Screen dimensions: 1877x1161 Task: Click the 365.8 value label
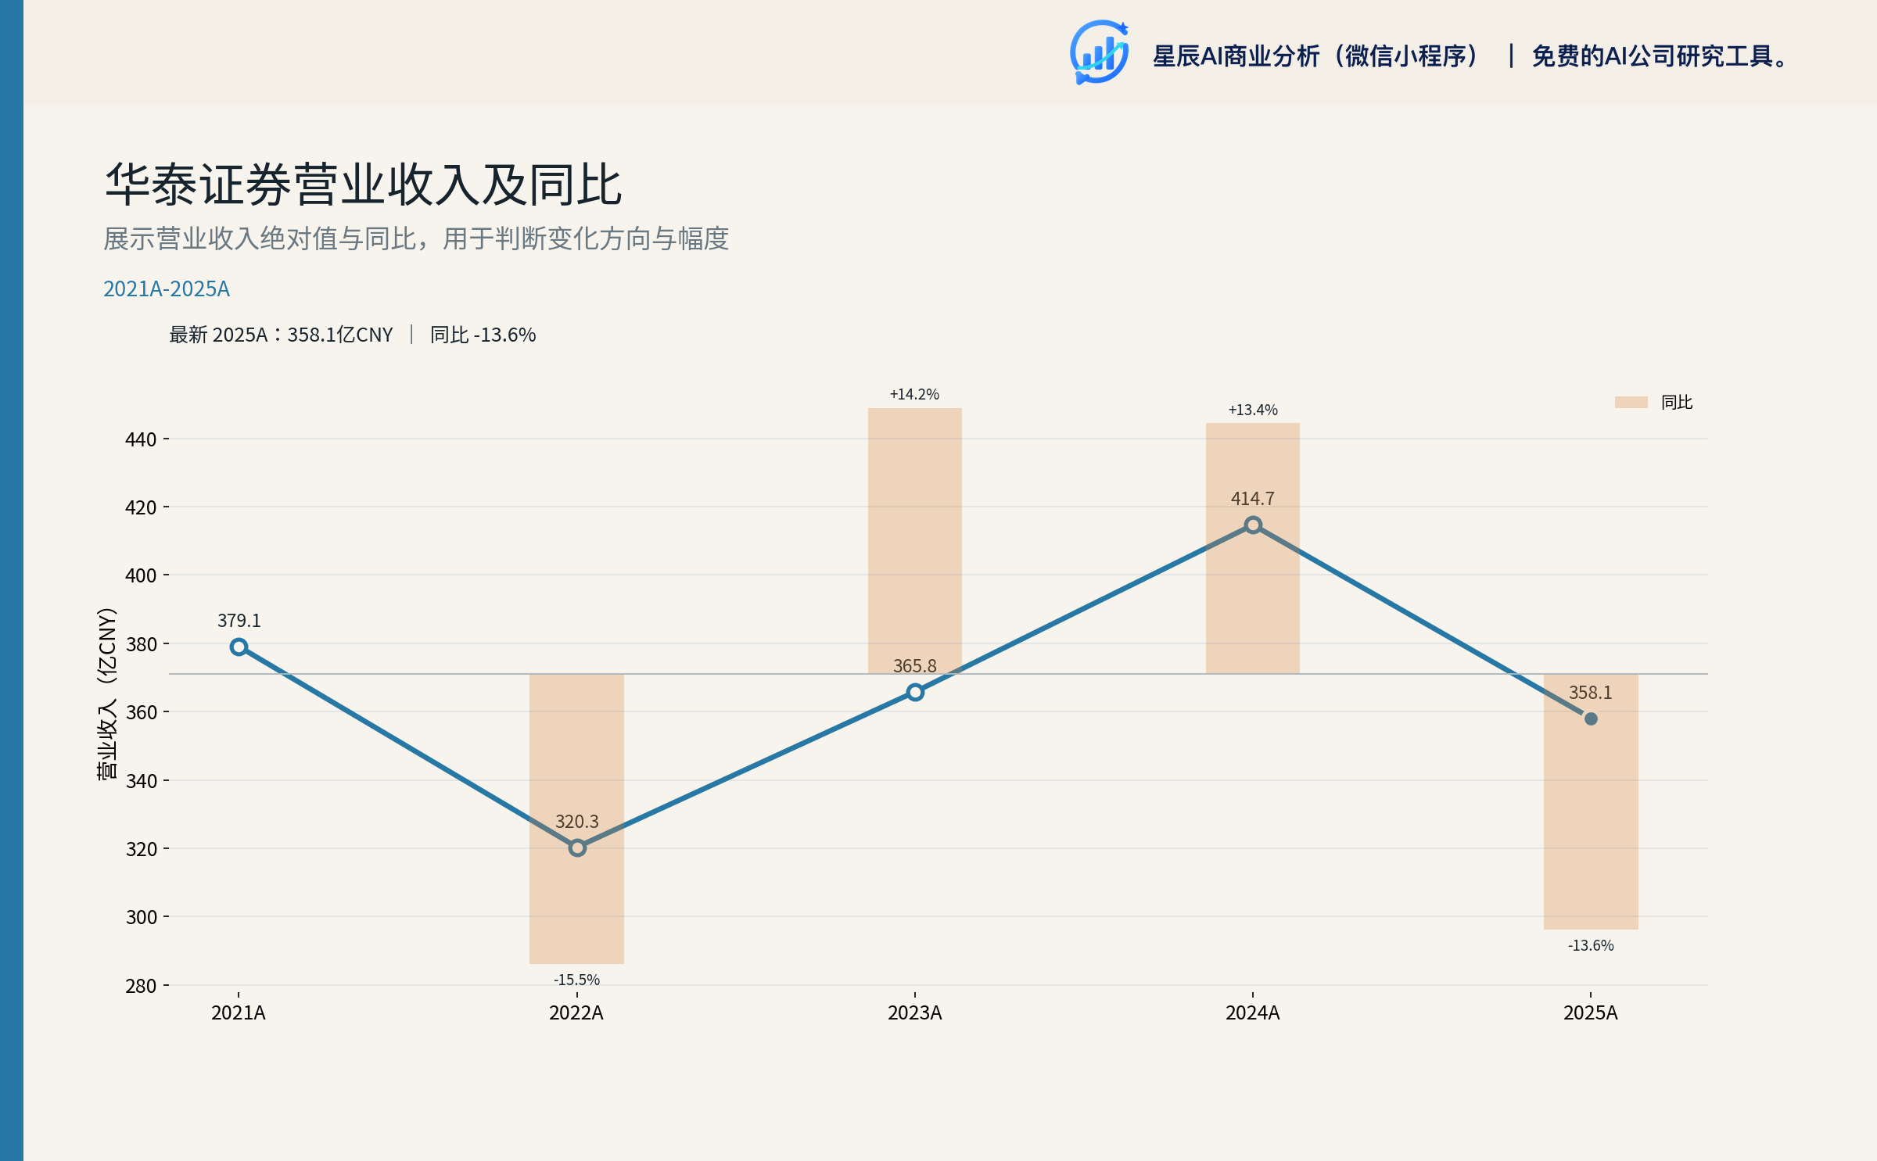915,665
